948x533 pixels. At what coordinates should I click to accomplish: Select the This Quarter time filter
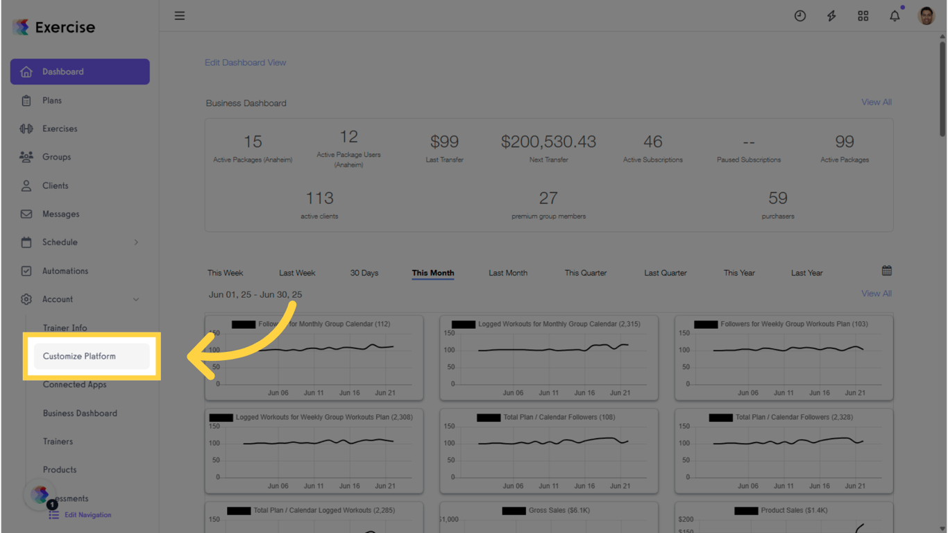coord(585,273)
